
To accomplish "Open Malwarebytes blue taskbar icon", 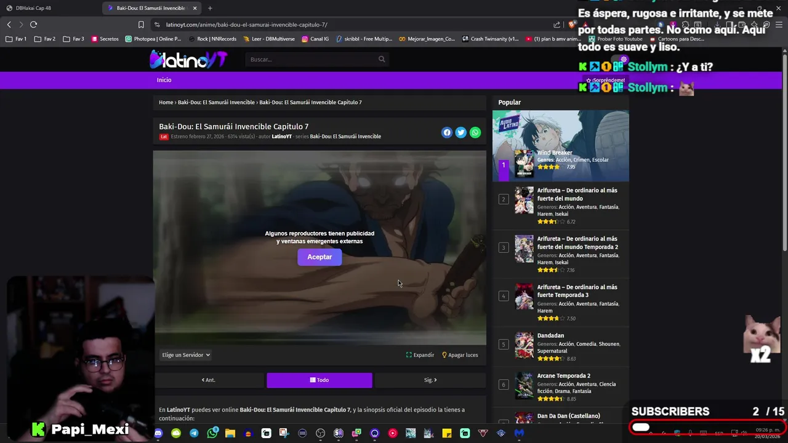I will point(519,433).
